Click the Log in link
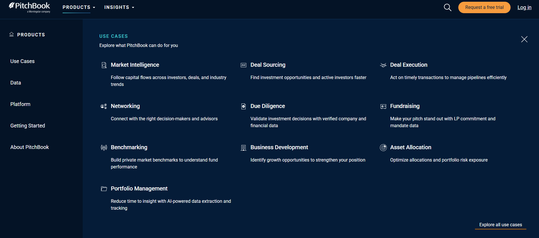This screenshot has width=539, height=238. [524, 7]
